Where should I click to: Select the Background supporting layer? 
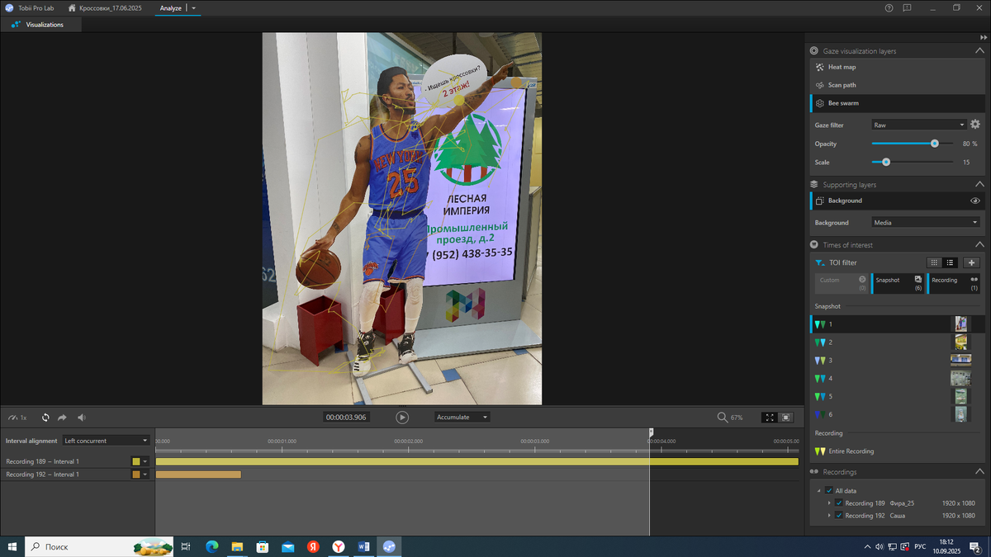(897, 201)
